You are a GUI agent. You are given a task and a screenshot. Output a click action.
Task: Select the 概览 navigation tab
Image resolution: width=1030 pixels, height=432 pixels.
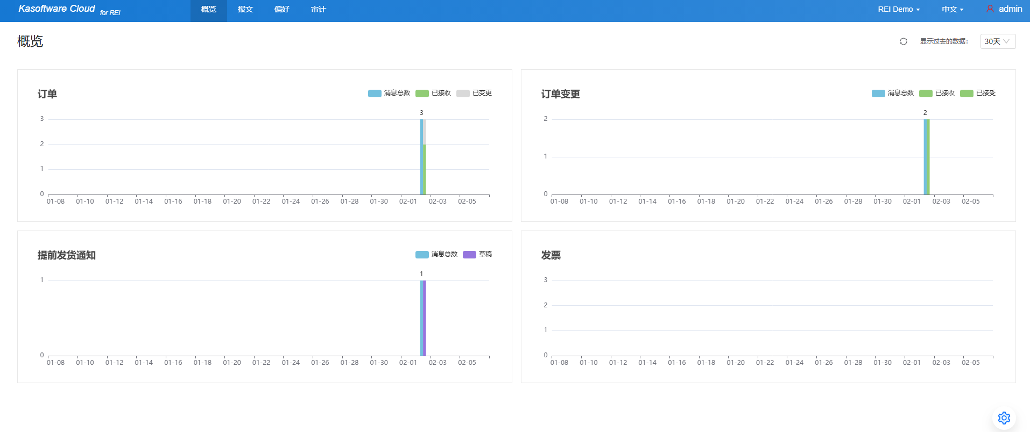[x=209, y=9]
